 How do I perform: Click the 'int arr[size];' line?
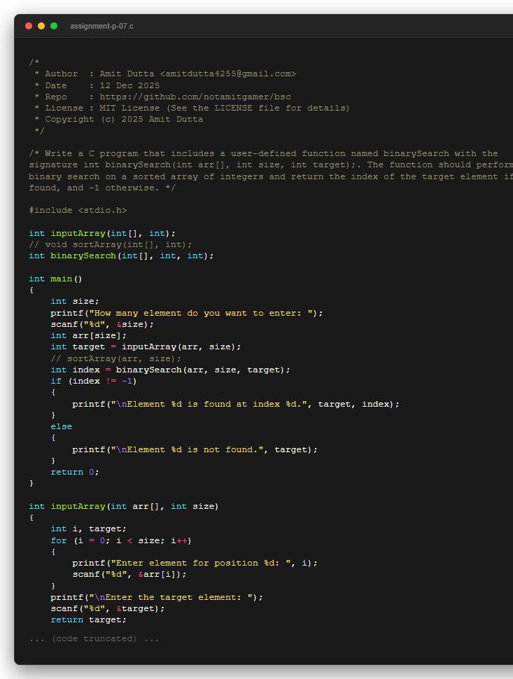click(x=89, y=335)
